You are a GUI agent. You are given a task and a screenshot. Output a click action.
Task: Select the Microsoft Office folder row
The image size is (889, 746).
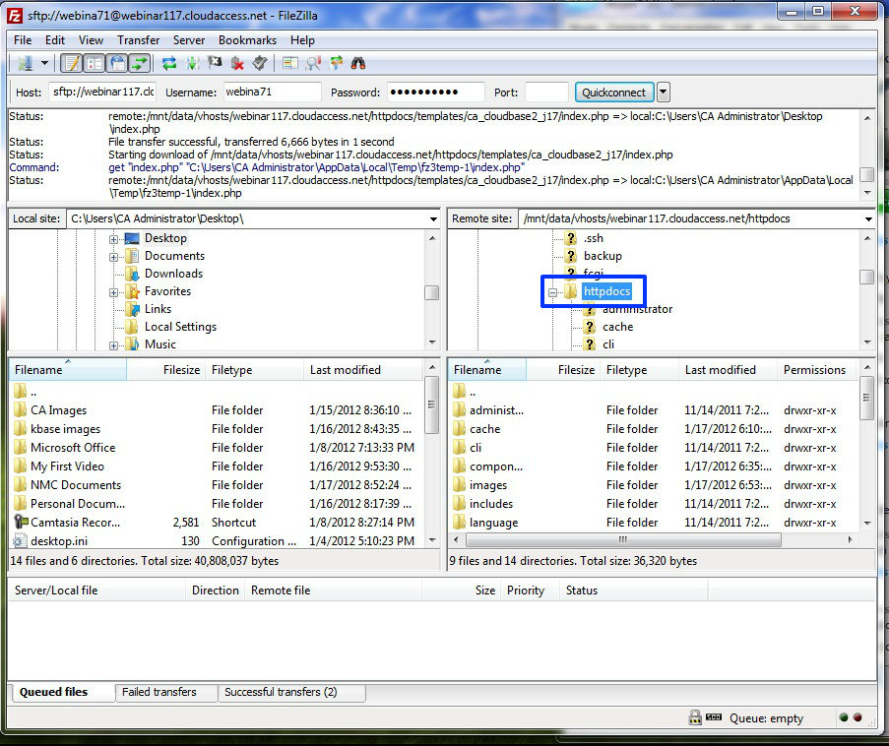[216, 447]
